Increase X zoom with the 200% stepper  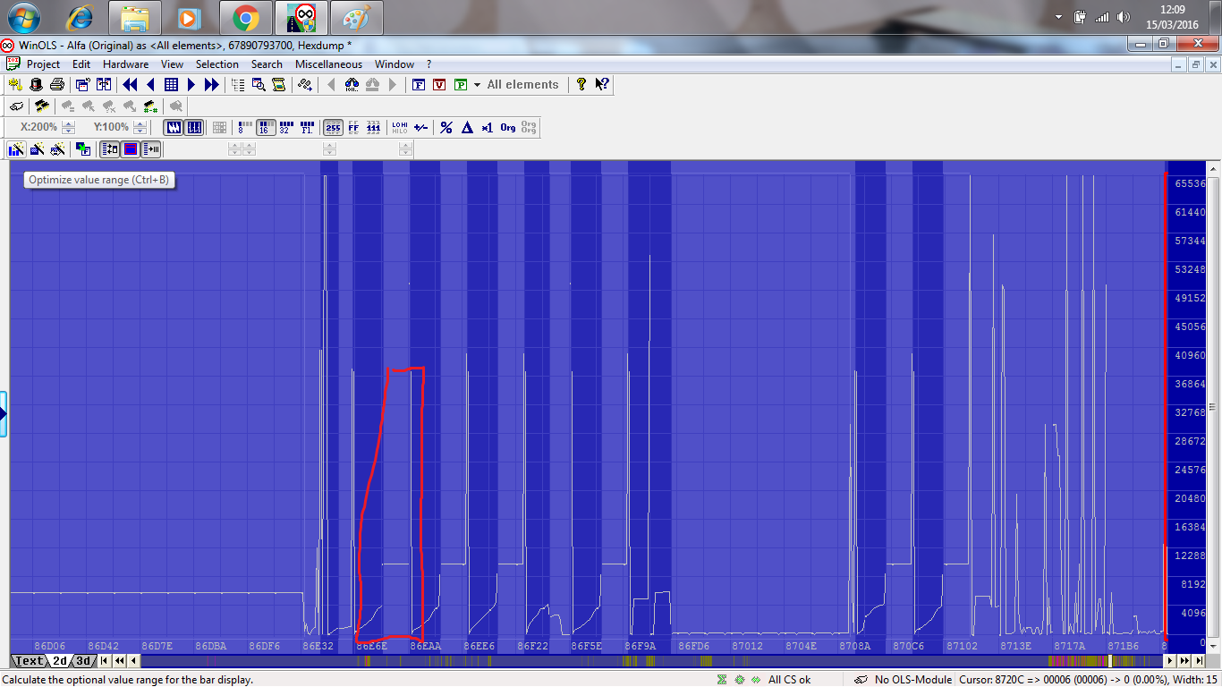click(68, 124)
